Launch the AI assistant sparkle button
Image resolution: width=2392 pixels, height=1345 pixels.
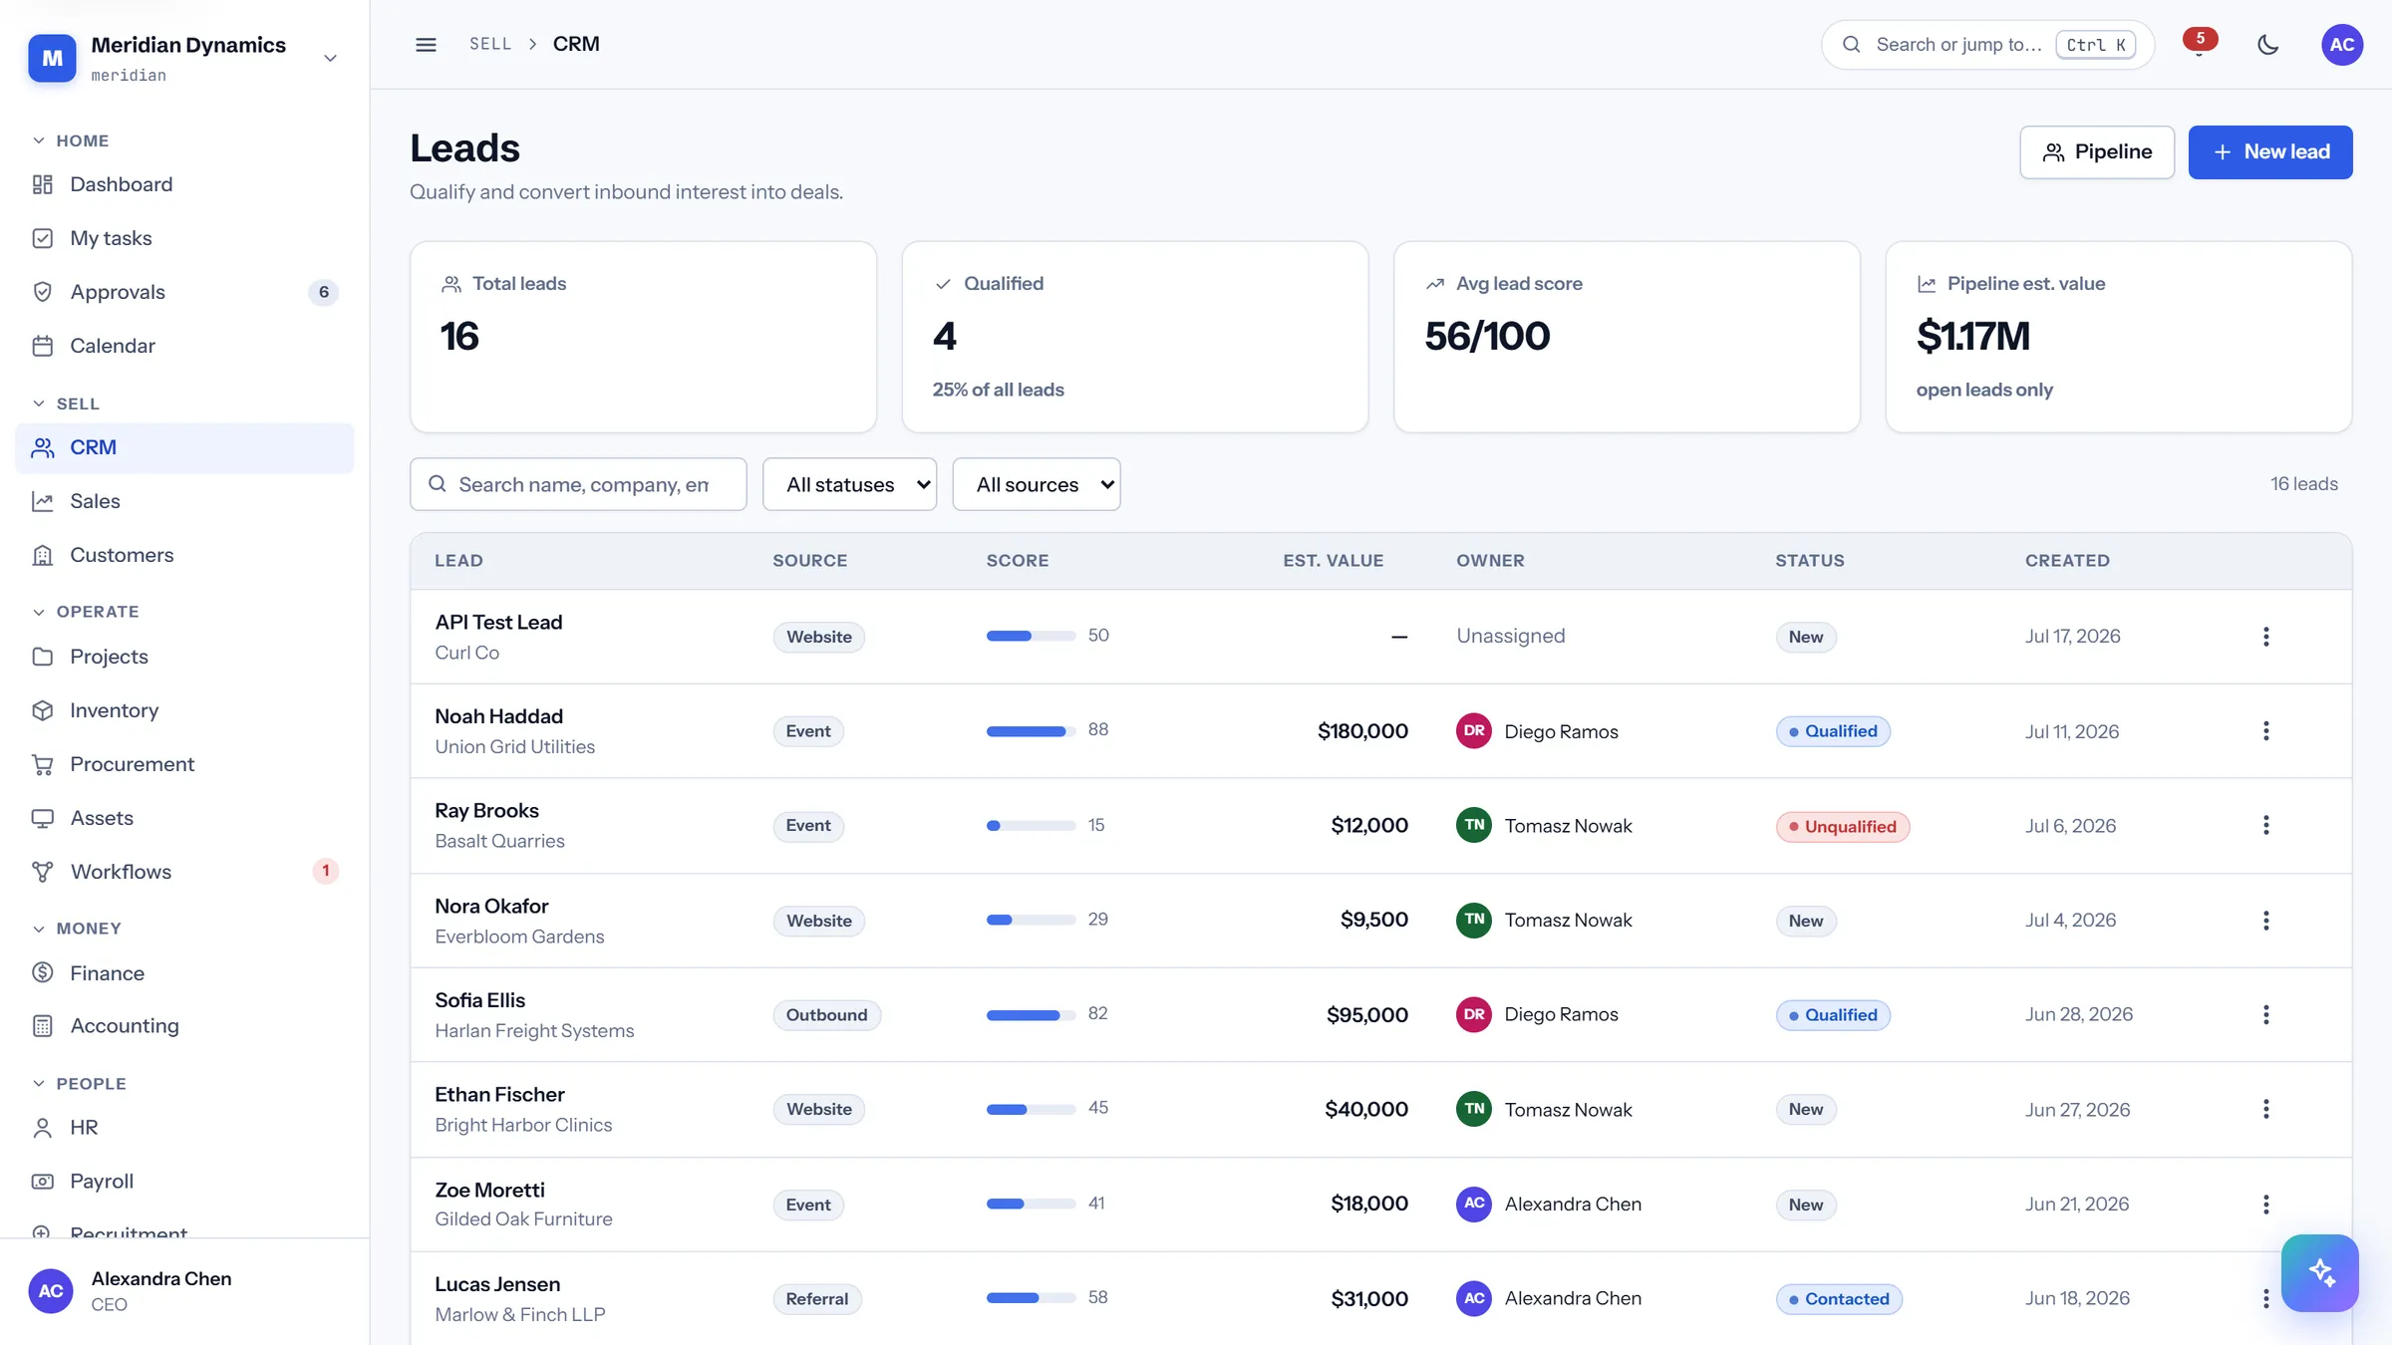coord(2319,1272)
